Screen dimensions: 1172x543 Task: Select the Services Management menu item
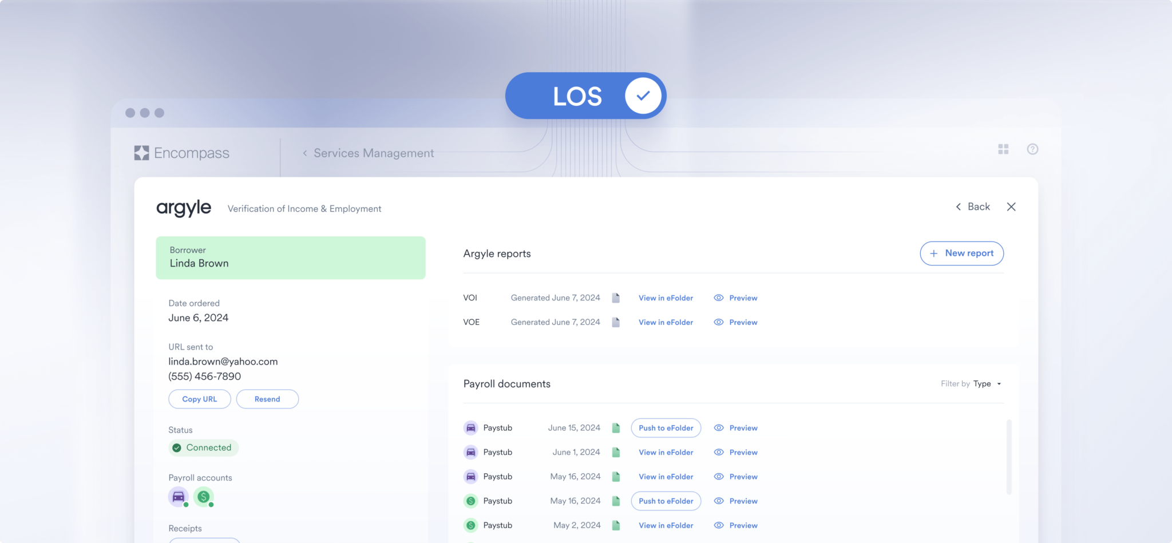click(374, 153)
